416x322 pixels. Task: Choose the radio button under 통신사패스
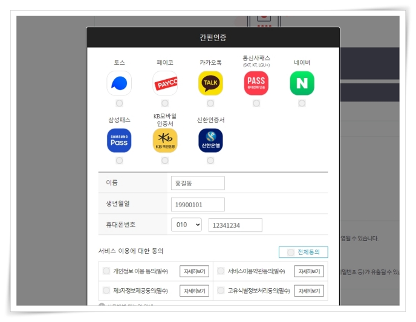pyautogui.click(x=256, y=103)
